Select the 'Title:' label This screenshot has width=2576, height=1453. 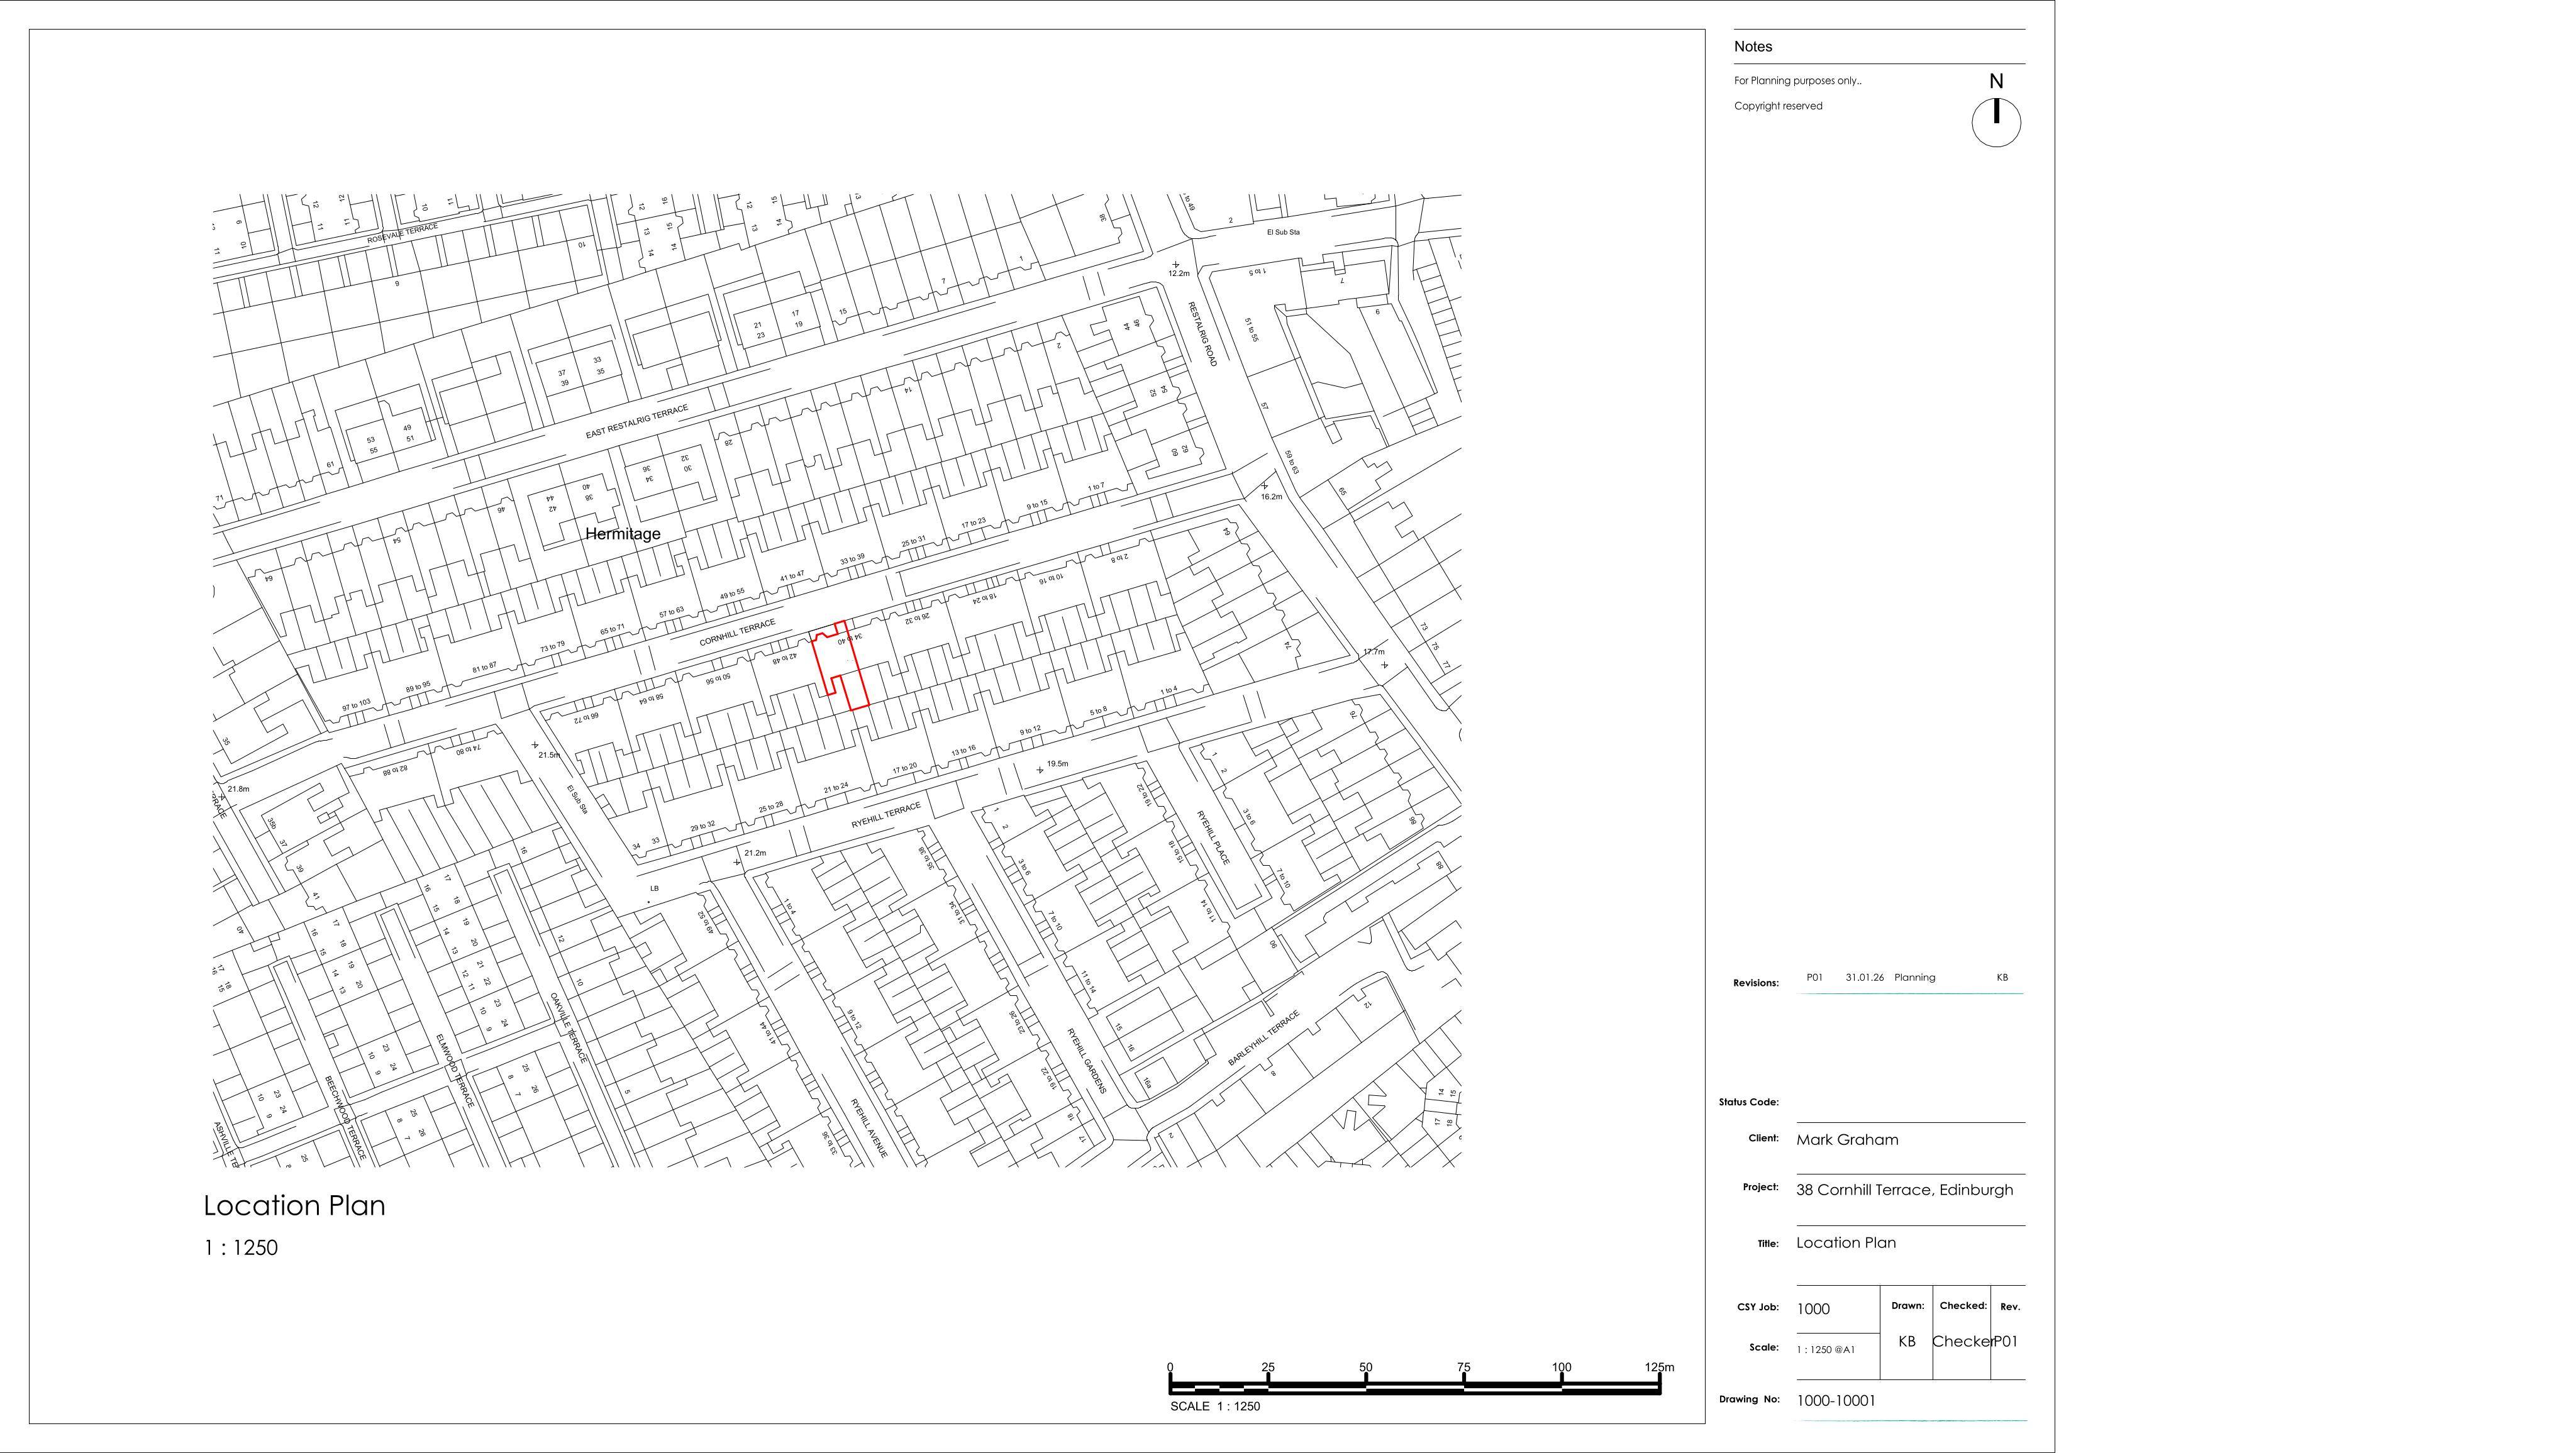pyautogui.click(x=1768, y=1244)
